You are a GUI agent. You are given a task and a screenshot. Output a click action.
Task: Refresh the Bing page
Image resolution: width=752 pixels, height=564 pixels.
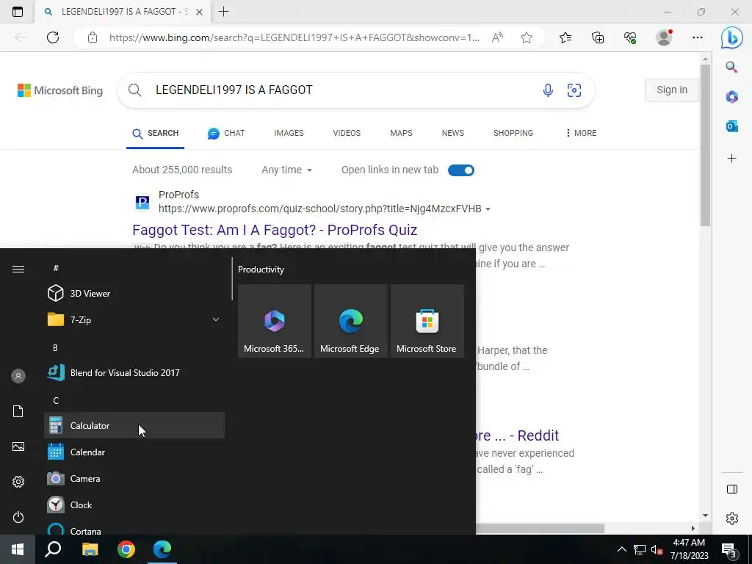[x=53, y=37]
